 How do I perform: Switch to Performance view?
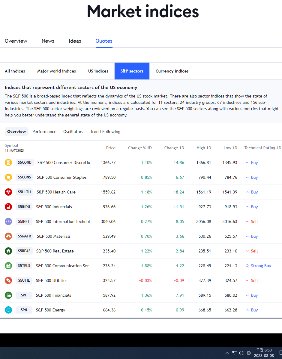coord(44,132)
